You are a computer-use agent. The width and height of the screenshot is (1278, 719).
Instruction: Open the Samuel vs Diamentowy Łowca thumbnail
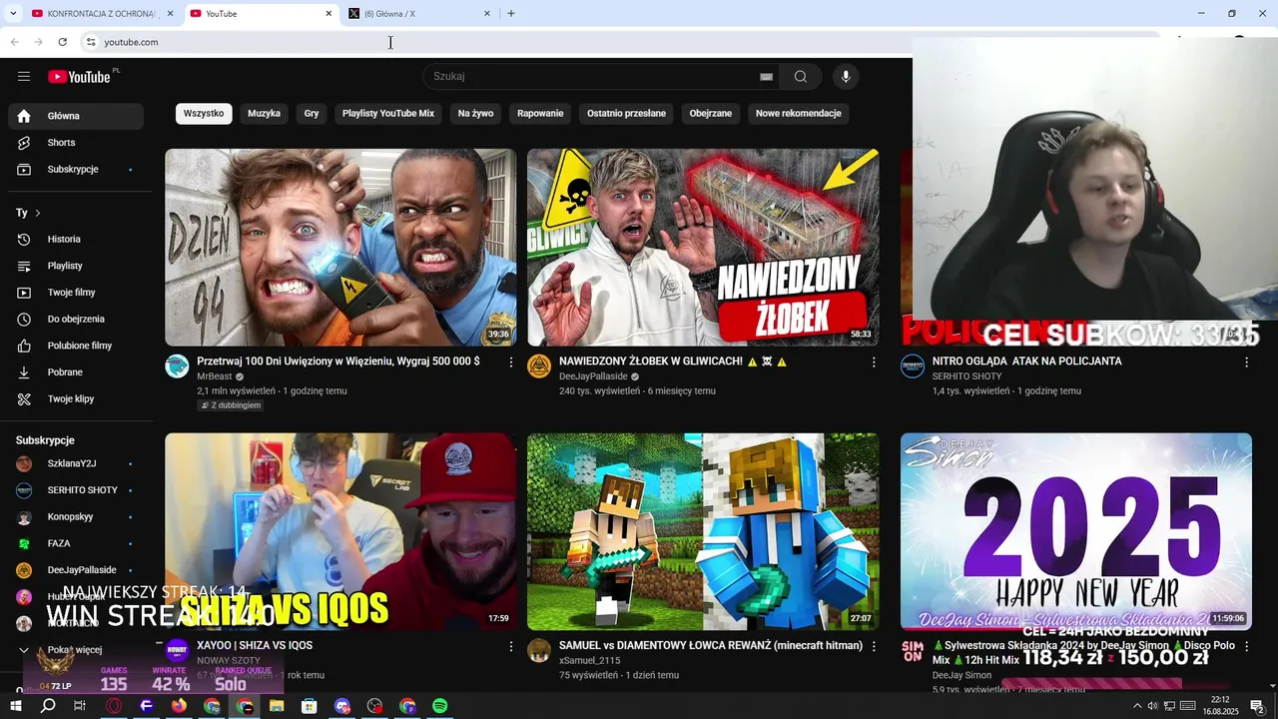point(703,531)
